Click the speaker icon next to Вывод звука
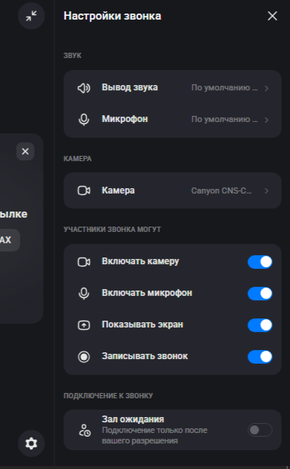 84,88
